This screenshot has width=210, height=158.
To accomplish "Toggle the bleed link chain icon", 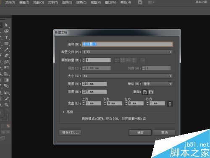I will click(170, 104).
